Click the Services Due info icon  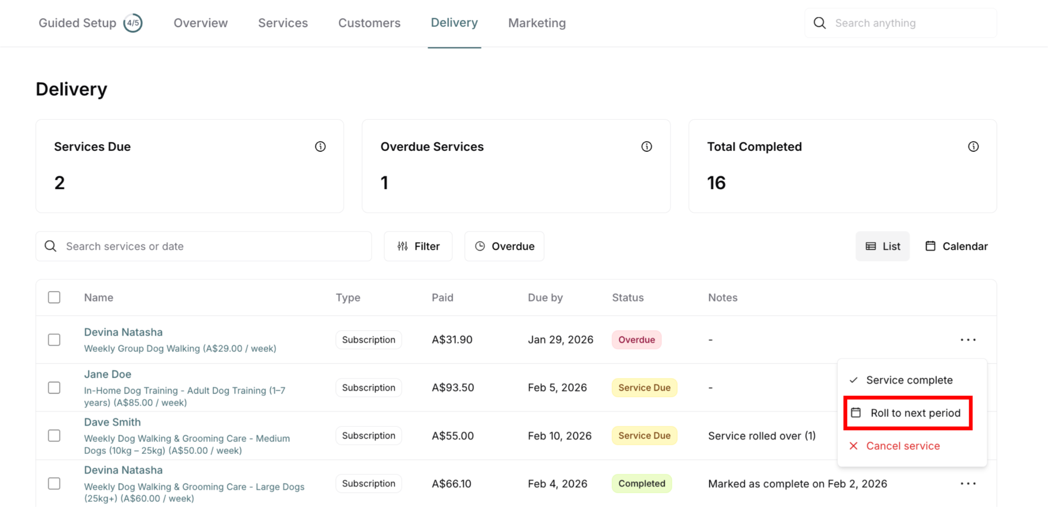click(x=320, y=147)
